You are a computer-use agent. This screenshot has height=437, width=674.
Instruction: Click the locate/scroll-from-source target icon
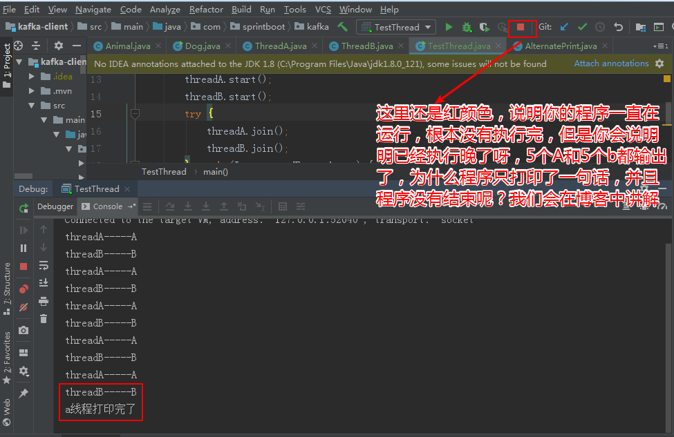19,46
